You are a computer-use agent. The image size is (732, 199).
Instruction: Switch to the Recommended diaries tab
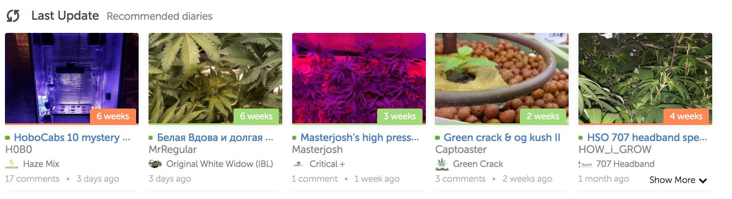(159, 16)
